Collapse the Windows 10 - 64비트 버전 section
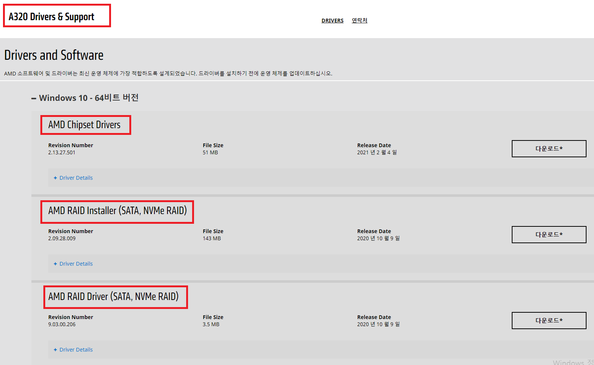594x365 pixels. coord(85,98)
